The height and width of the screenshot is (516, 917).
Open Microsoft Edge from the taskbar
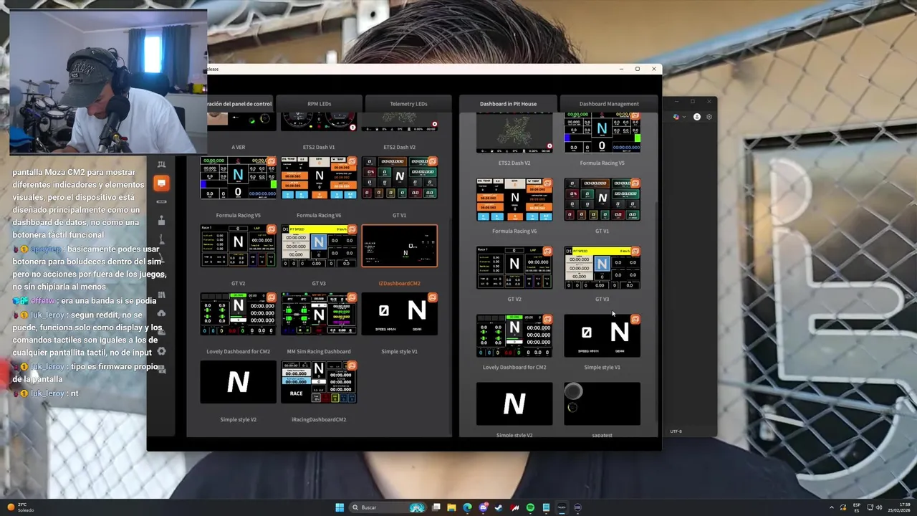(467, 507)
